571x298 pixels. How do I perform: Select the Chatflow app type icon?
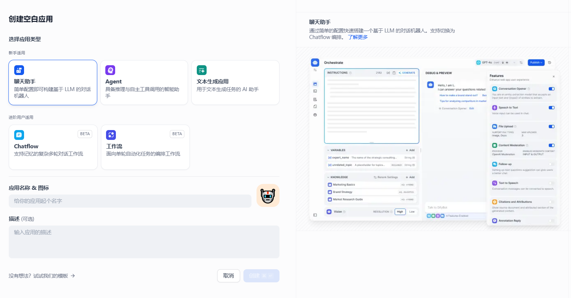tap(19, 134)
